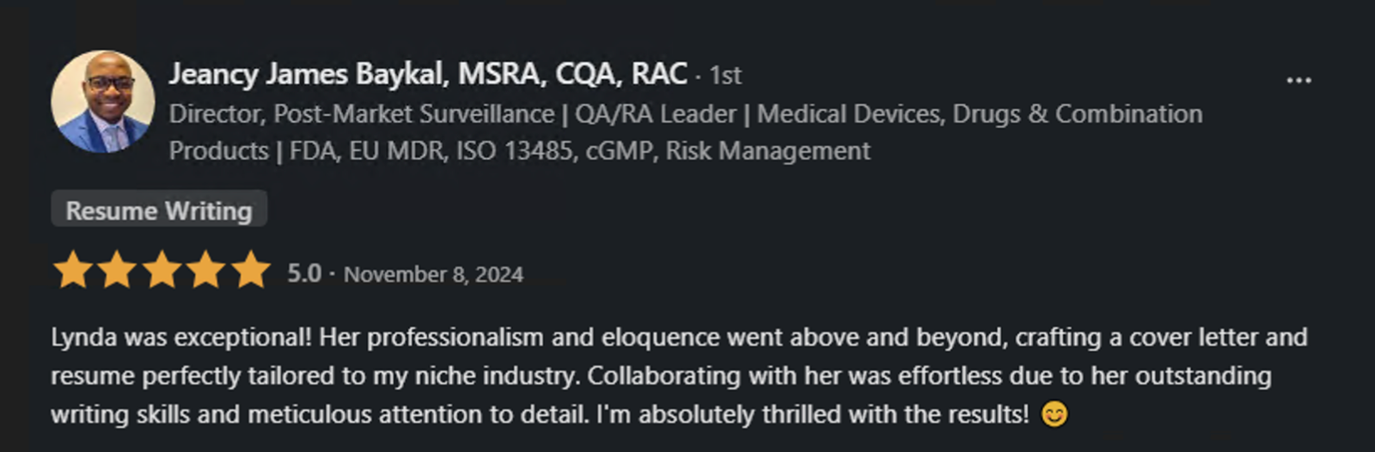Click the third gold rating star
Screen dimensions: 1375x452
coord(162,270)
